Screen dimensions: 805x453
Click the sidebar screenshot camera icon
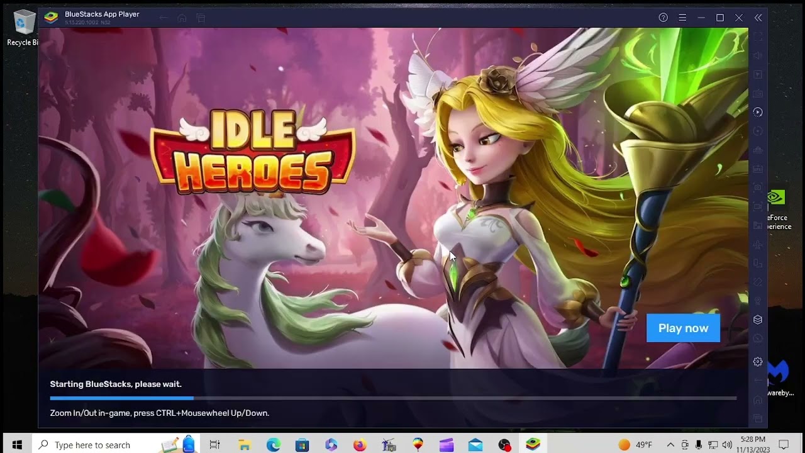758,187
